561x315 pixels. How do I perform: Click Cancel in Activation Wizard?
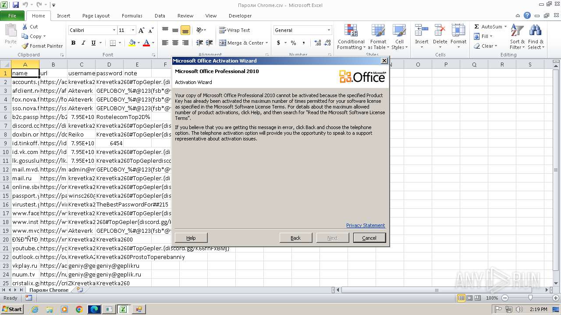click(x=369, y=238)
